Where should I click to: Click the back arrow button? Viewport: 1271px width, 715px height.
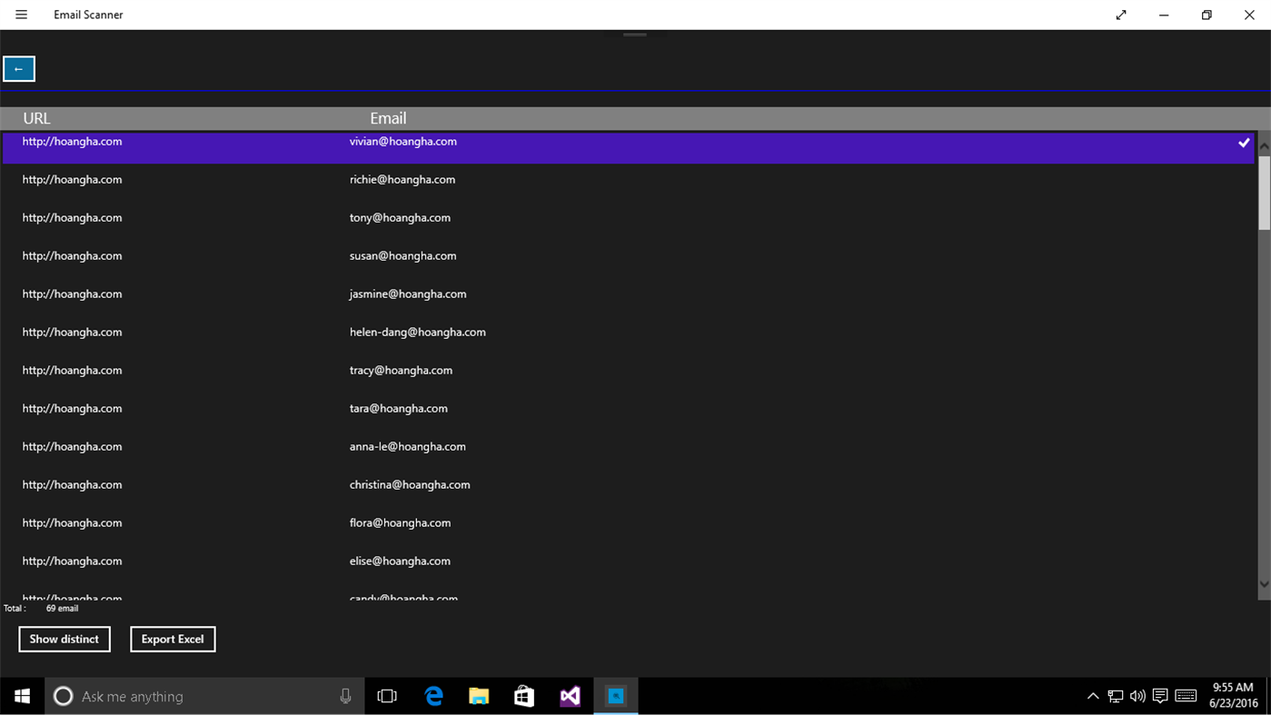pos(18,68)
